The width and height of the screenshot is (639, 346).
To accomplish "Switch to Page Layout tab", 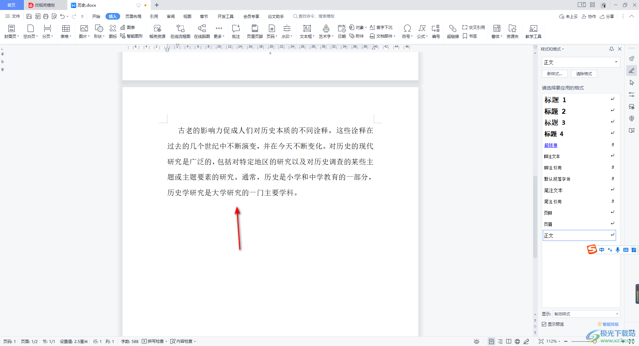I will pyautogui.click(x=133, y=16).
